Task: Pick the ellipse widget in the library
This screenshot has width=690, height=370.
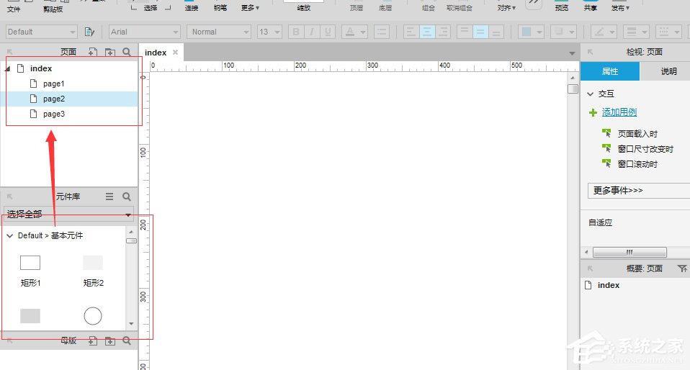Action: pyautogui.click(x=93, y=315)
